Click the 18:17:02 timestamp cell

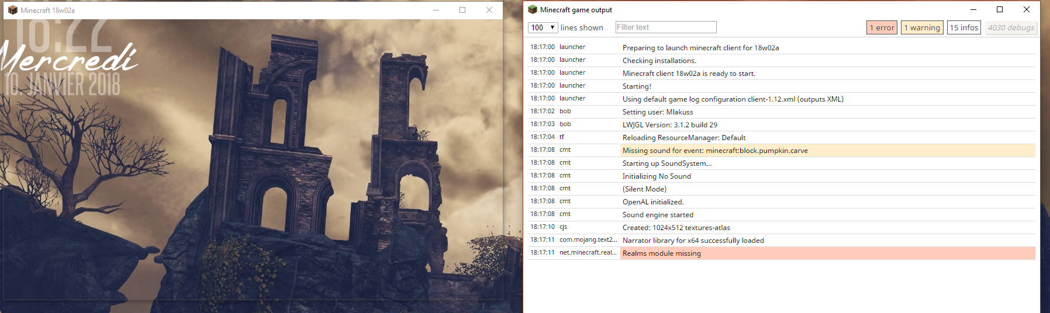[543, 111]
